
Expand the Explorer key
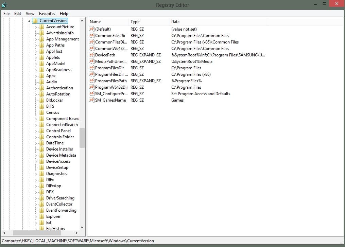36,217
